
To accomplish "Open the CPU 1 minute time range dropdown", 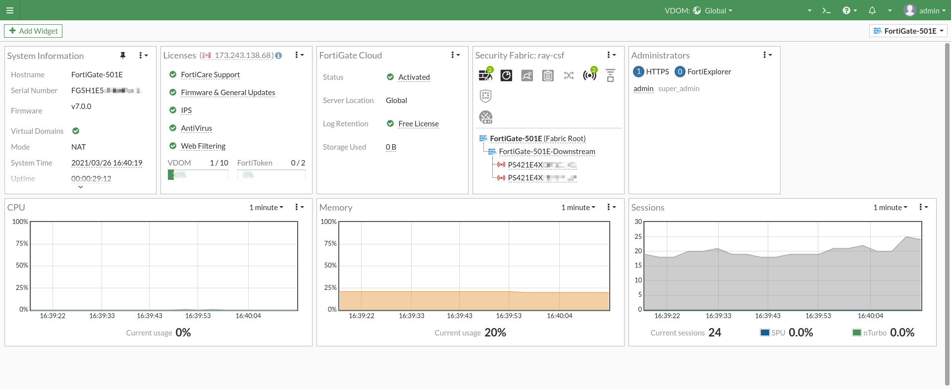I will click(x=266, y=207).
